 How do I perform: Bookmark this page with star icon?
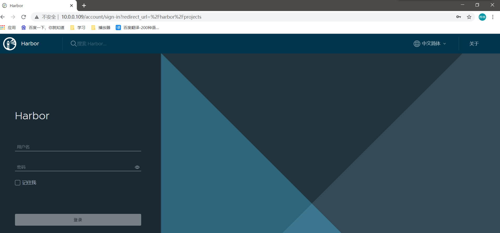[x=469, y=17]
